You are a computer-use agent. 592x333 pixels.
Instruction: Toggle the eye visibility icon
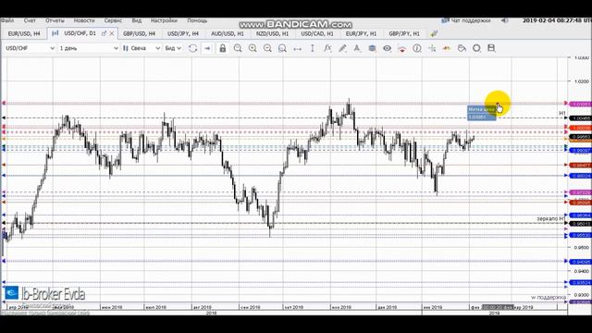(387, 48)
